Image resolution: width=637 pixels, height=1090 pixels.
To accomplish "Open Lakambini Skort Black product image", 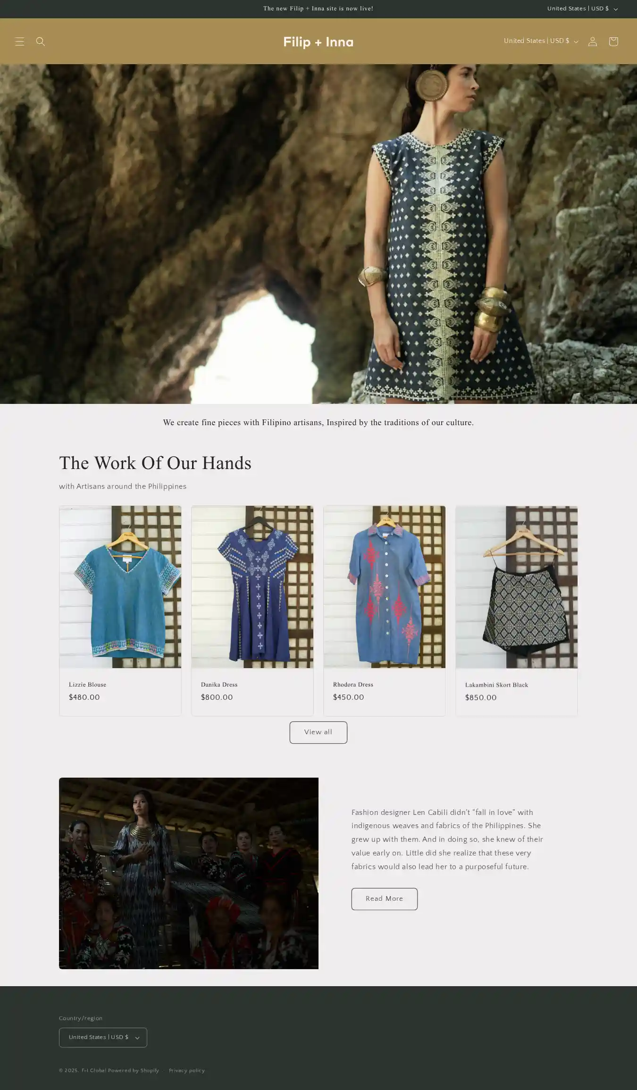I will tap(517, 587).
